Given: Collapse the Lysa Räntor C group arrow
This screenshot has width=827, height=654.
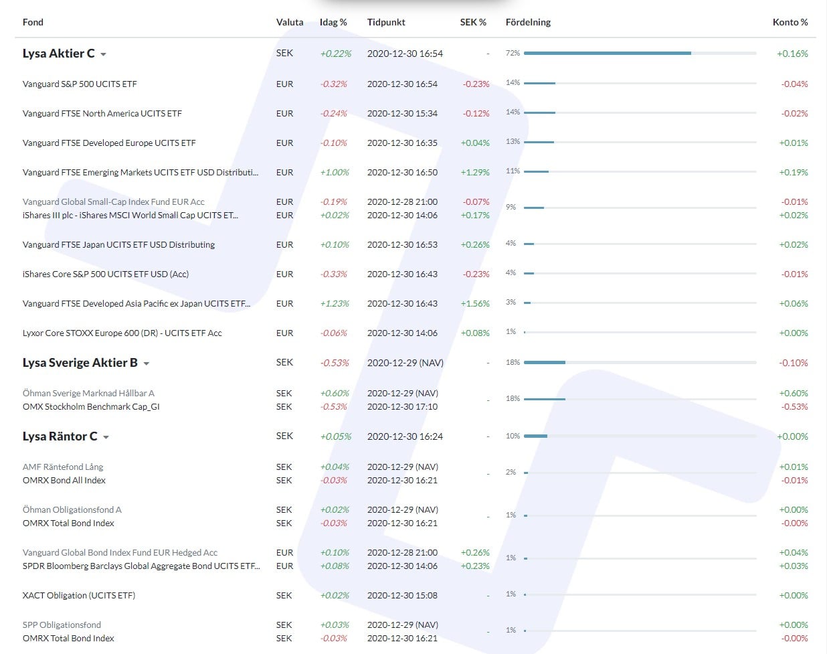Looking at the screenshot, I should 106,437.
